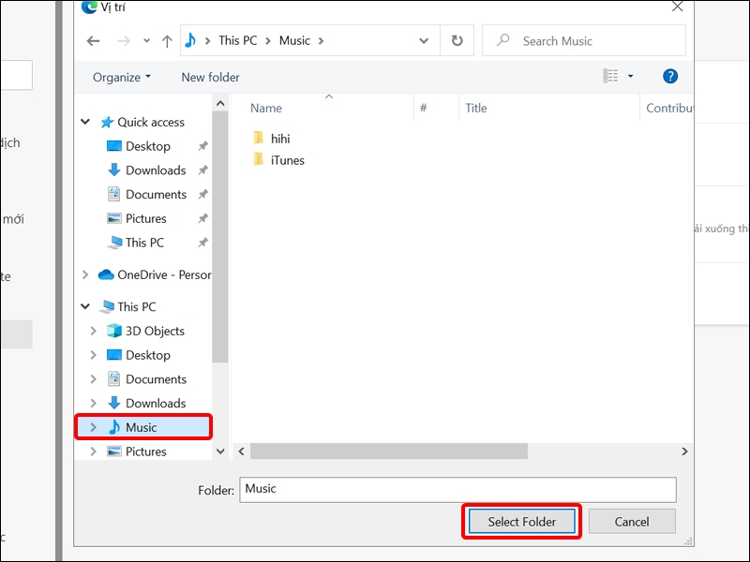
Task: Open pinned Downloads under Quick access
Action: 156,170
